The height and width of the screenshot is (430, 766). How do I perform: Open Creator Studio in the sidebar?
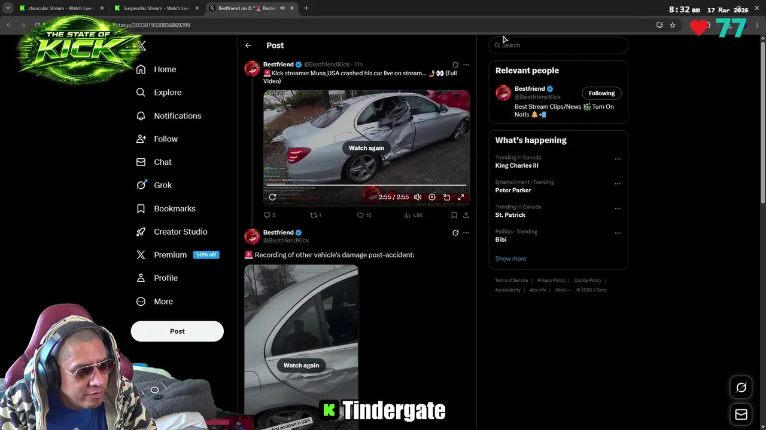coord(172,232)
